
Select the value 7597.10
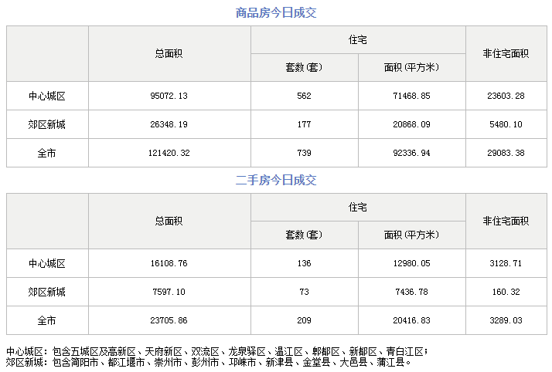(x=169, y=292)
